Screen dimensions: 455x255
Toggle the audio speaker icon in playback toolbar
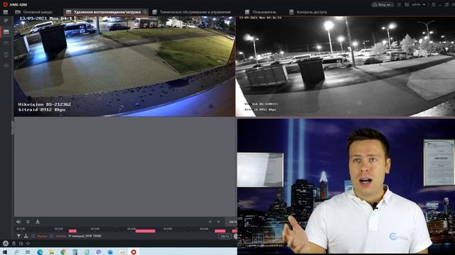[x=18, y=222]
